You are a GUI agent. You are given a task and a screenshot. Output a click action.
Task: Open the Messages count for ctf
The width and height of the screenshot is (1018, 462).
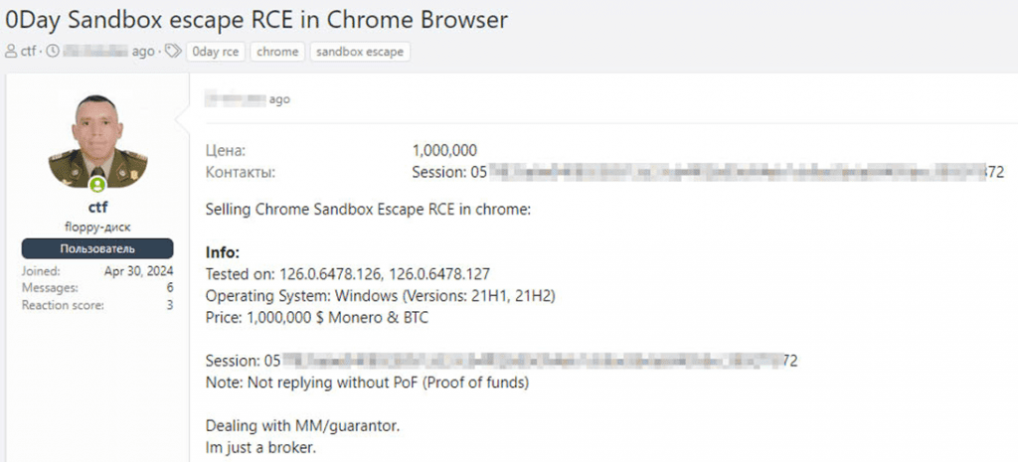(169, 287)
